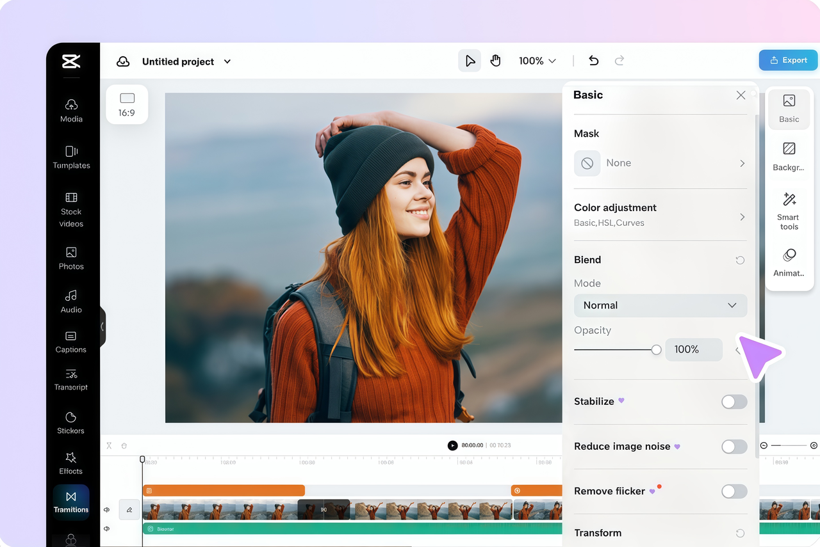This screenshot has width=820, height=547.
Task: Browse Photos from the sidebar
Action: point(70,258)
